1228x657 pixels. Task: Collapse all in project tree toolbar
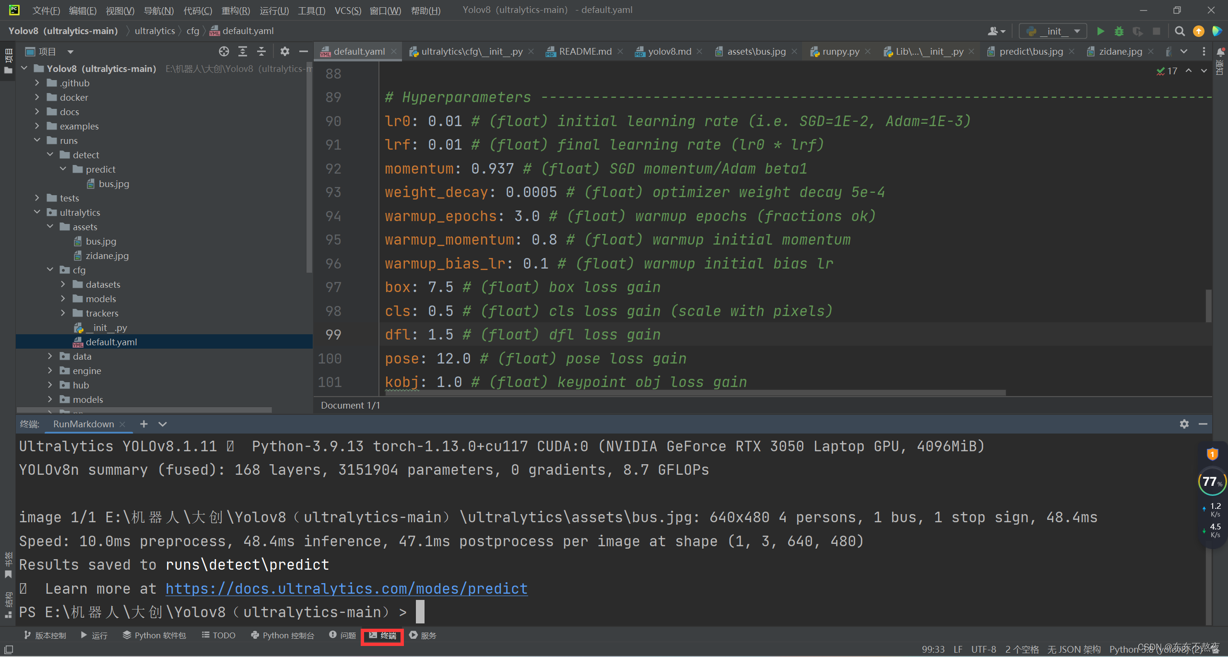point(261,51)
